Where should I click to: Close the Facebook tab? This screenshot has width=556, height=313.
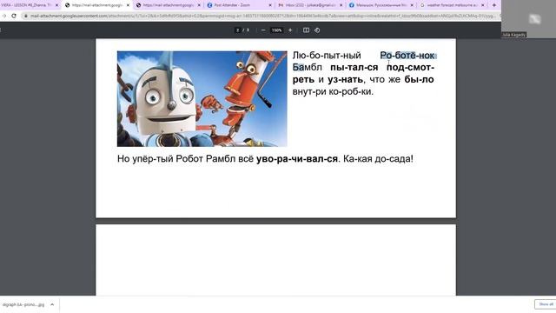412,5
